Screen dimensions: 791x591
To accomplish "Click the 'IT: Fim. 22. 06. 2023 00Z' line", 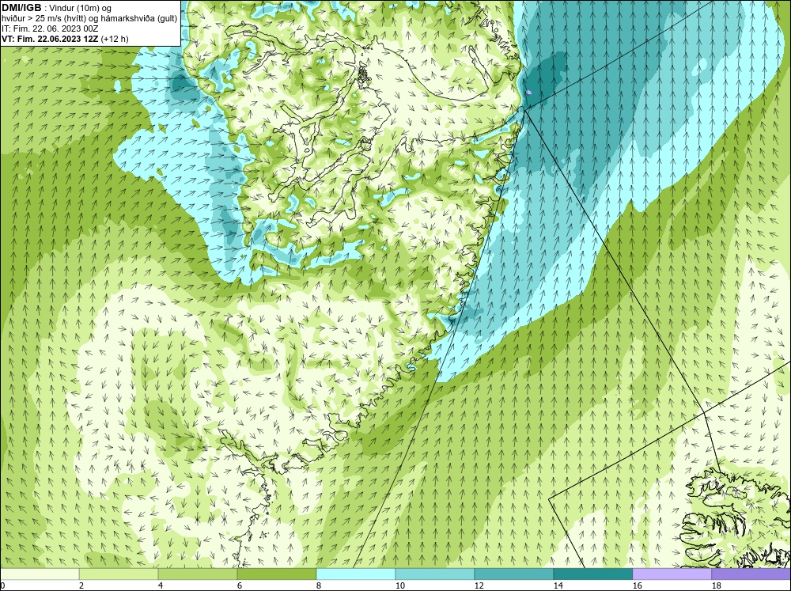I will coord(50,28).
